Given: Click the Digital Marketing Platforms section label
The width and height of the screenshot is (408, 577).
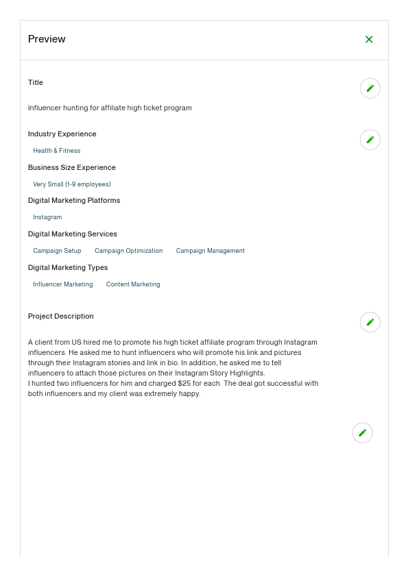Looking at the screenshot, I should pyautogui.click(x=73, y=200).
